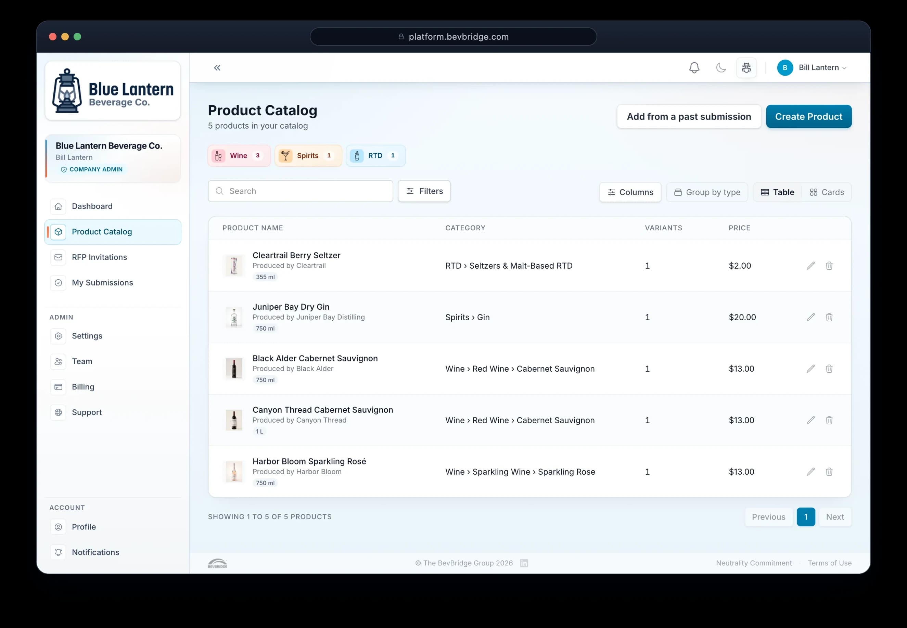Click the bug report icon in the header
This screenshot has width=907, height=628.
[746, 68]
